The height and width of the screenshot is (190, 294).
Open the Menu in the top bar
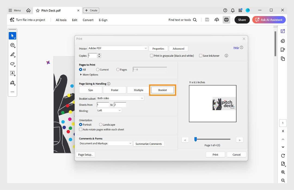coord(15,10)
